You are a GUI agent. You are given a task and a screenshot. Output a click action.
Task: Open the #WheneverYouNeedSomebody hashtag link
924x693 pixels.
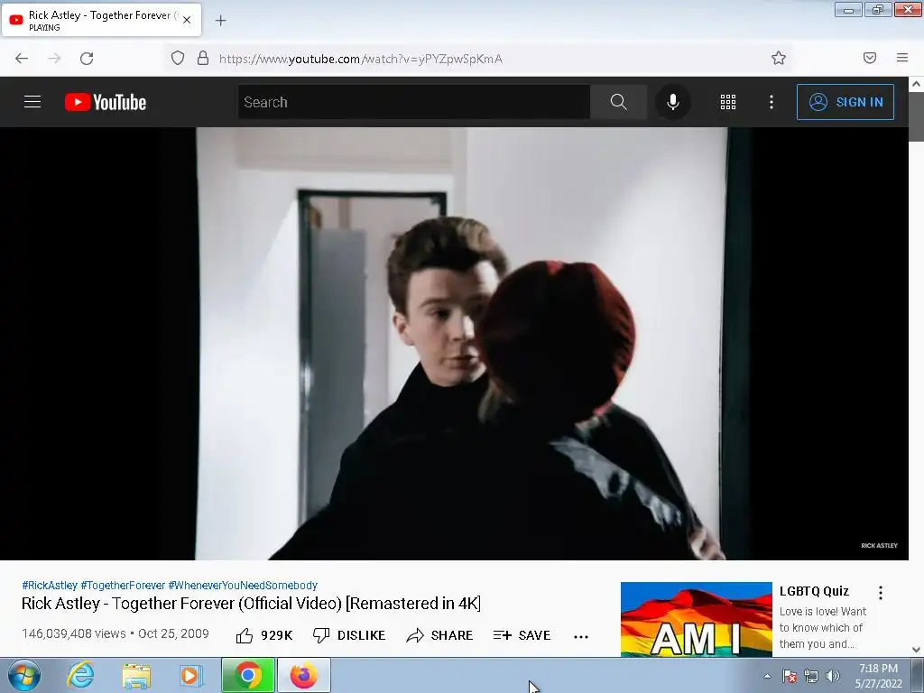coord(243,585)
